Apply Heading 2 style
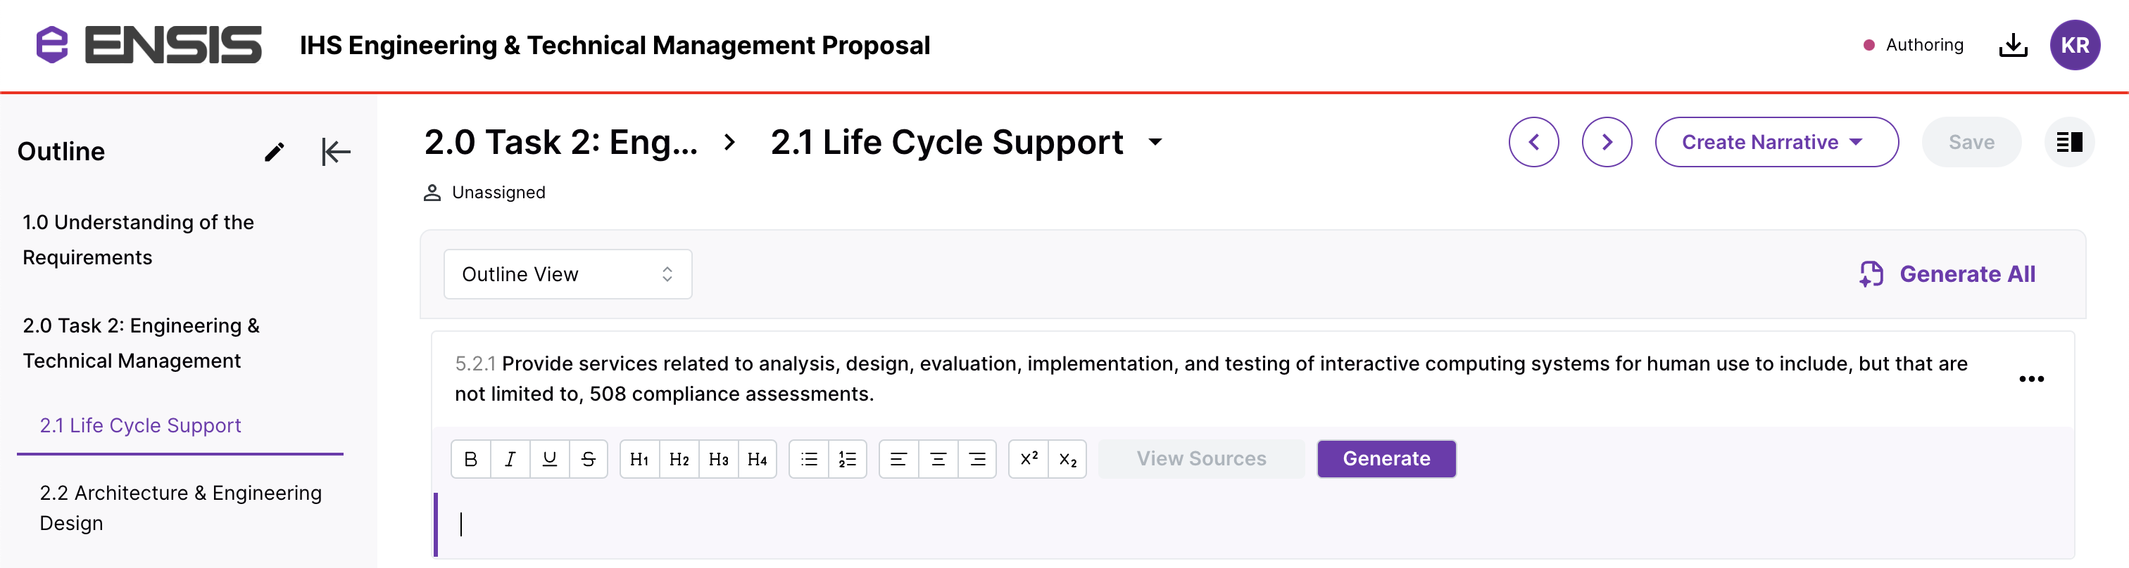This screenshot has height=568, width=2129. pyautogui.click(x=679, y=459)
